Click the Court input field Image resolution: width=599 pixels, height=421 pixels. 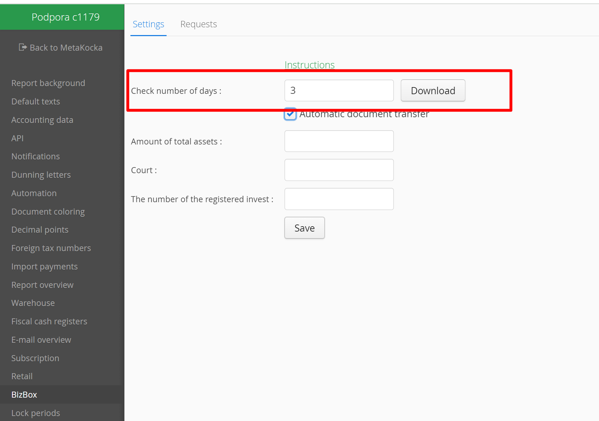(x=339, y=170)
